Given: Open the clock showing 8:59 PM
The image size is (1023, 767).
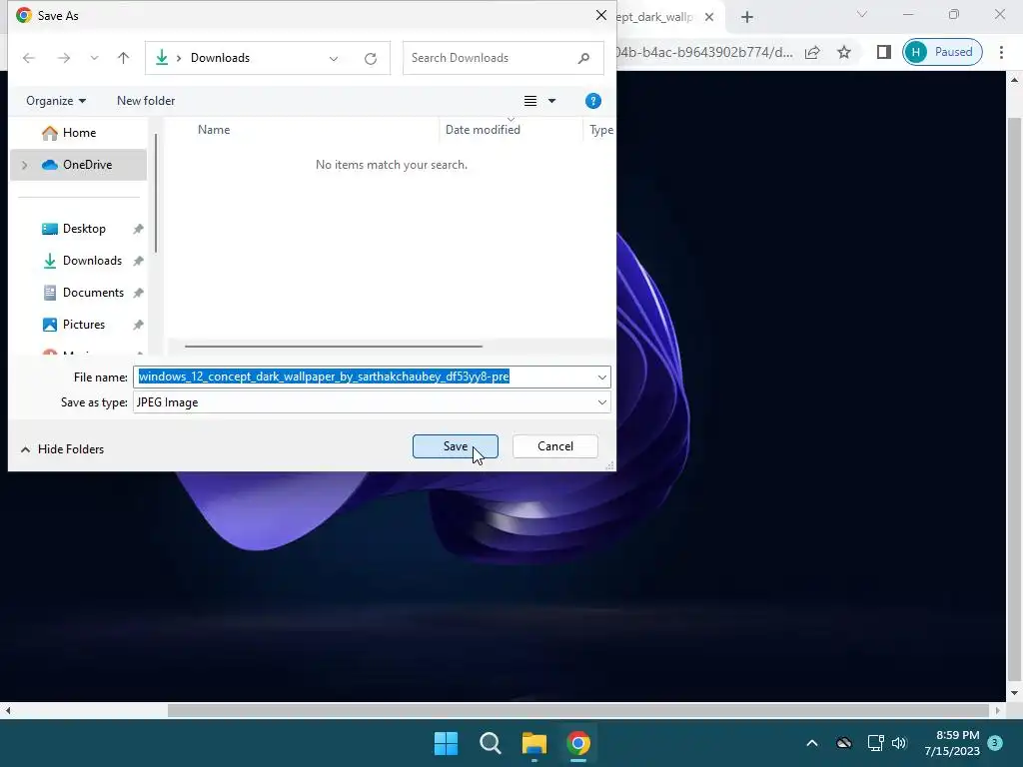Looking at the screenshot, I should coord(952,743).
